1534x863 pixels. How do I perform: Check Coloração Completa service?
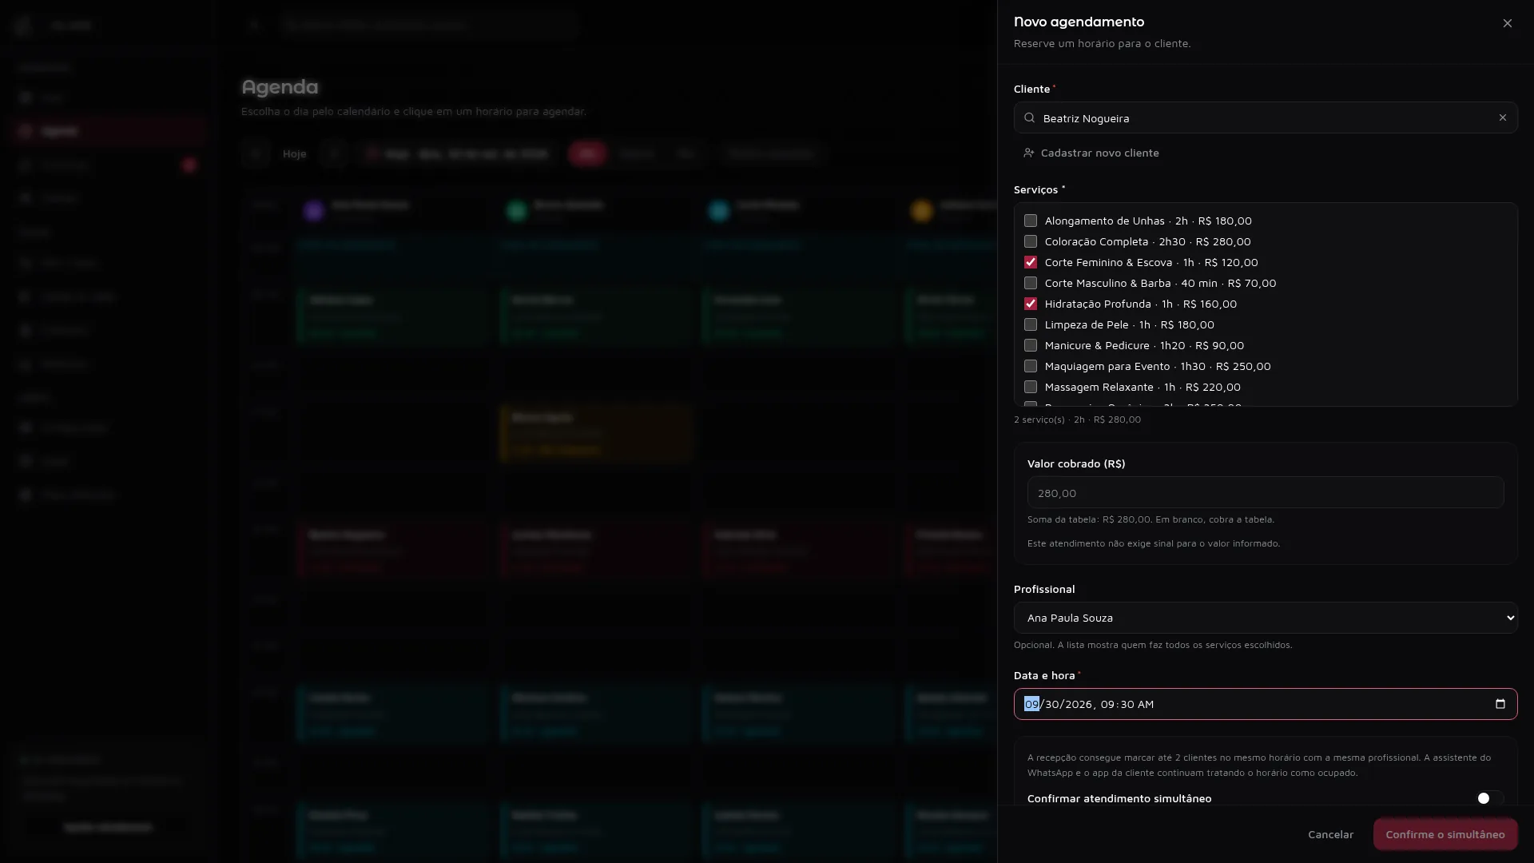(1031, 241)
